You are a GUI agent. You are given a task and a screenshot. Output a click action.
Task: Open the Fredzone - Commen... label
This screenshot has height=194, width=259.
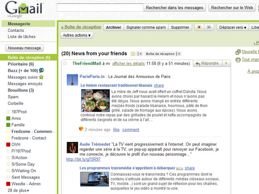(33, 131)
